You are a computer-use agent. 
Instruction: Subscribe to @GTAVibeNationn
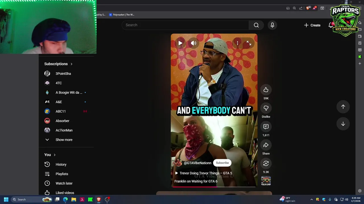(x=222, y=163)
